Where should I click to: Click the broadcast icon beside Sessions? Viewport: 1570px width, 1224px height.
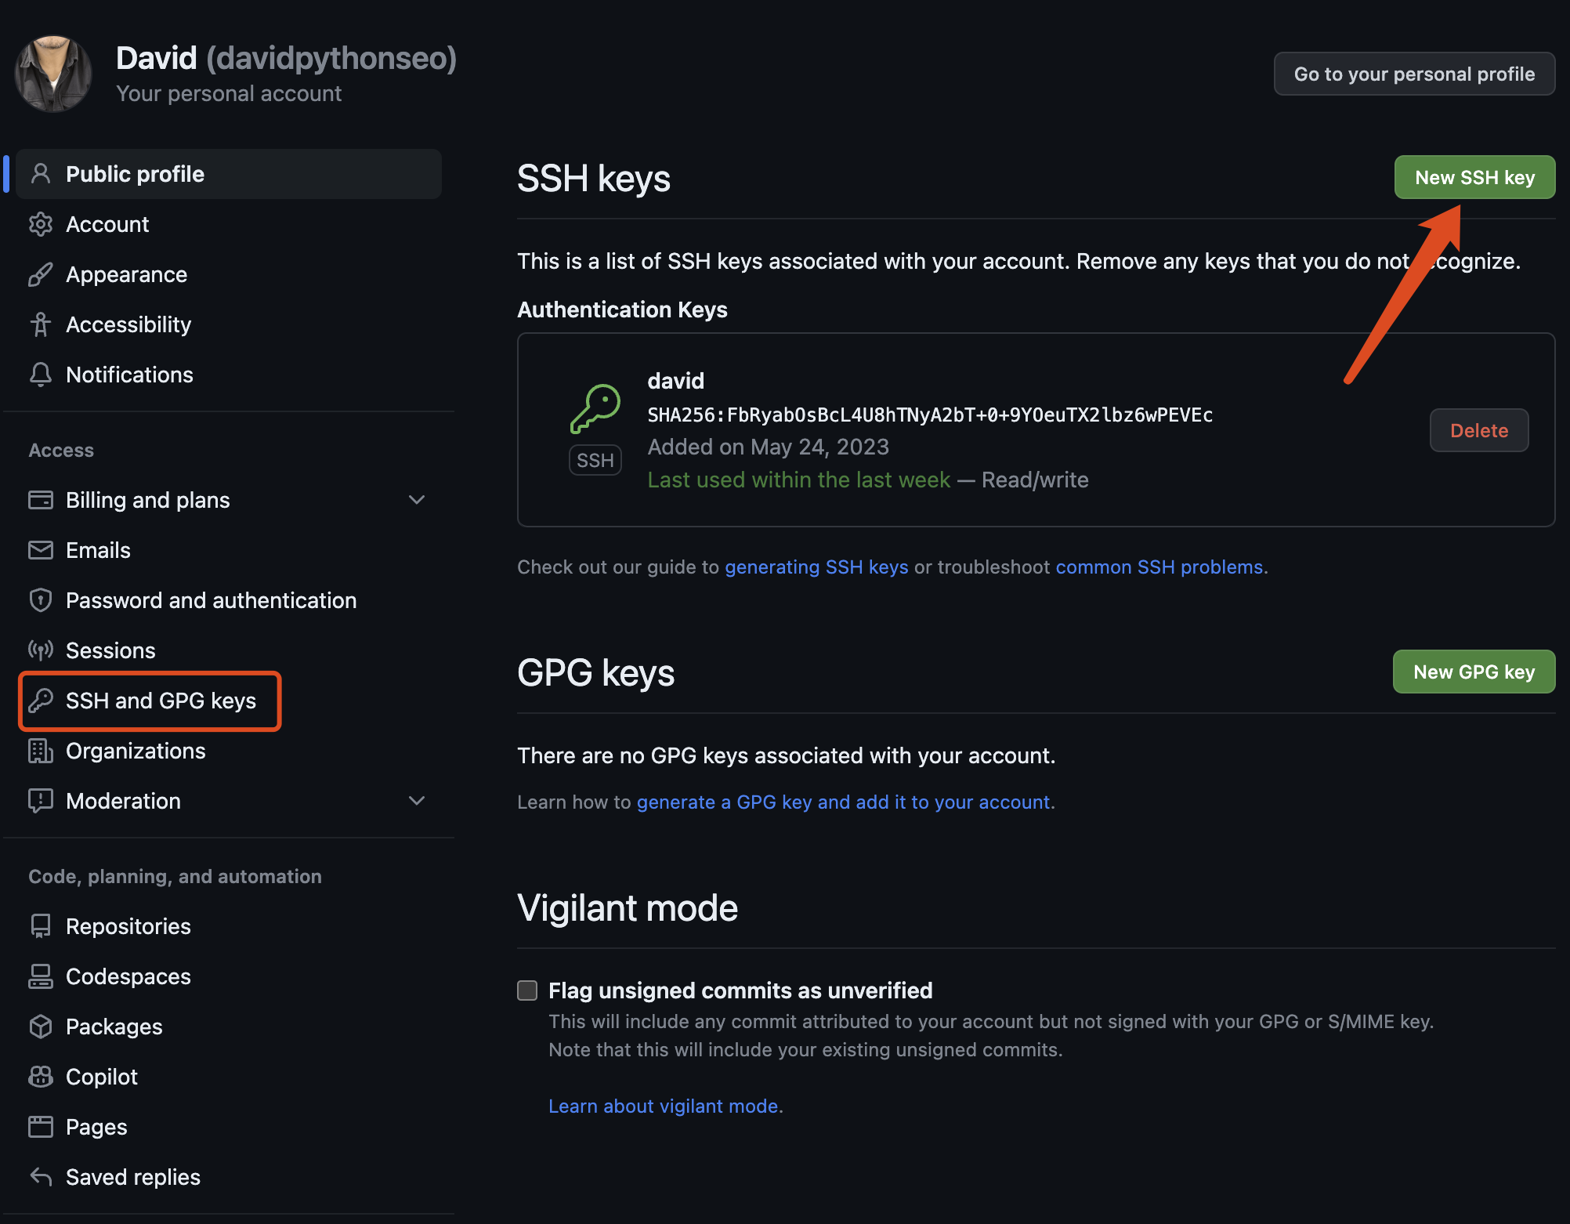coord(41,650)
